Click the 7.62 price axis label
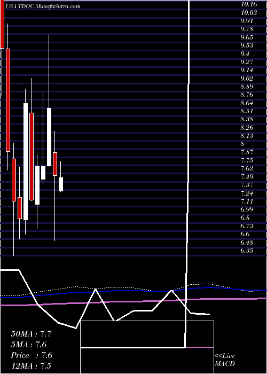Screen dimensions: 267x374 247,169
